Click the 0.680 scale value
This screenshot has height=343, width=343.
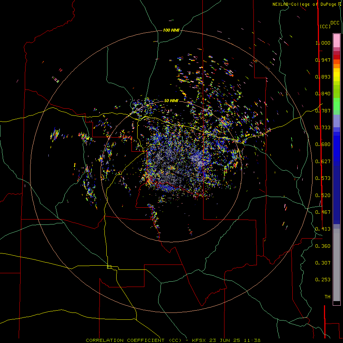click(323, 144)
